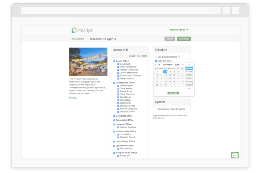Click the time list up arrow

(189, 65)
